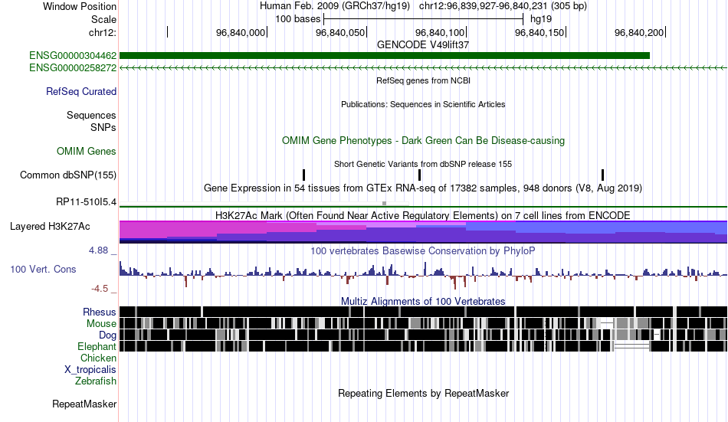Click Multiz Alignments of 100 Vertebrates title
This screenshot has height=422, width=728.
[423, 301]
